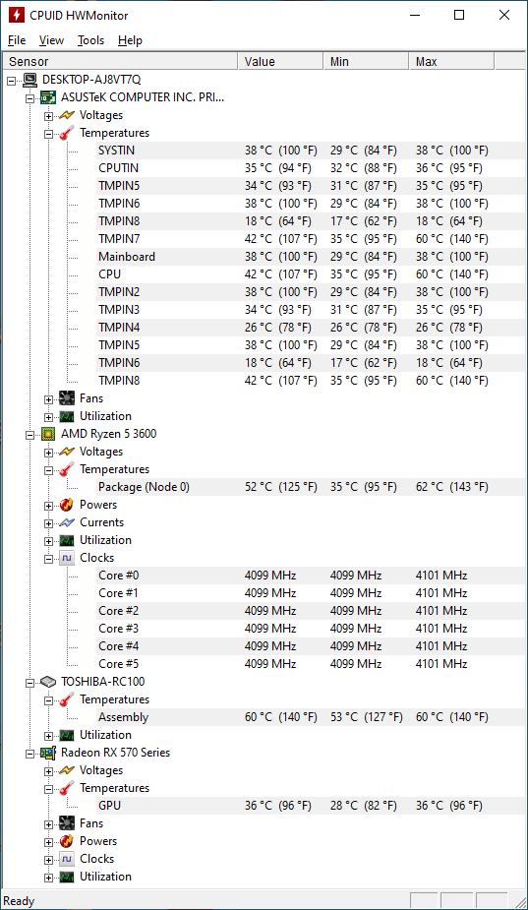Select the Ryzen Currents wave icon

coord(67,522)
